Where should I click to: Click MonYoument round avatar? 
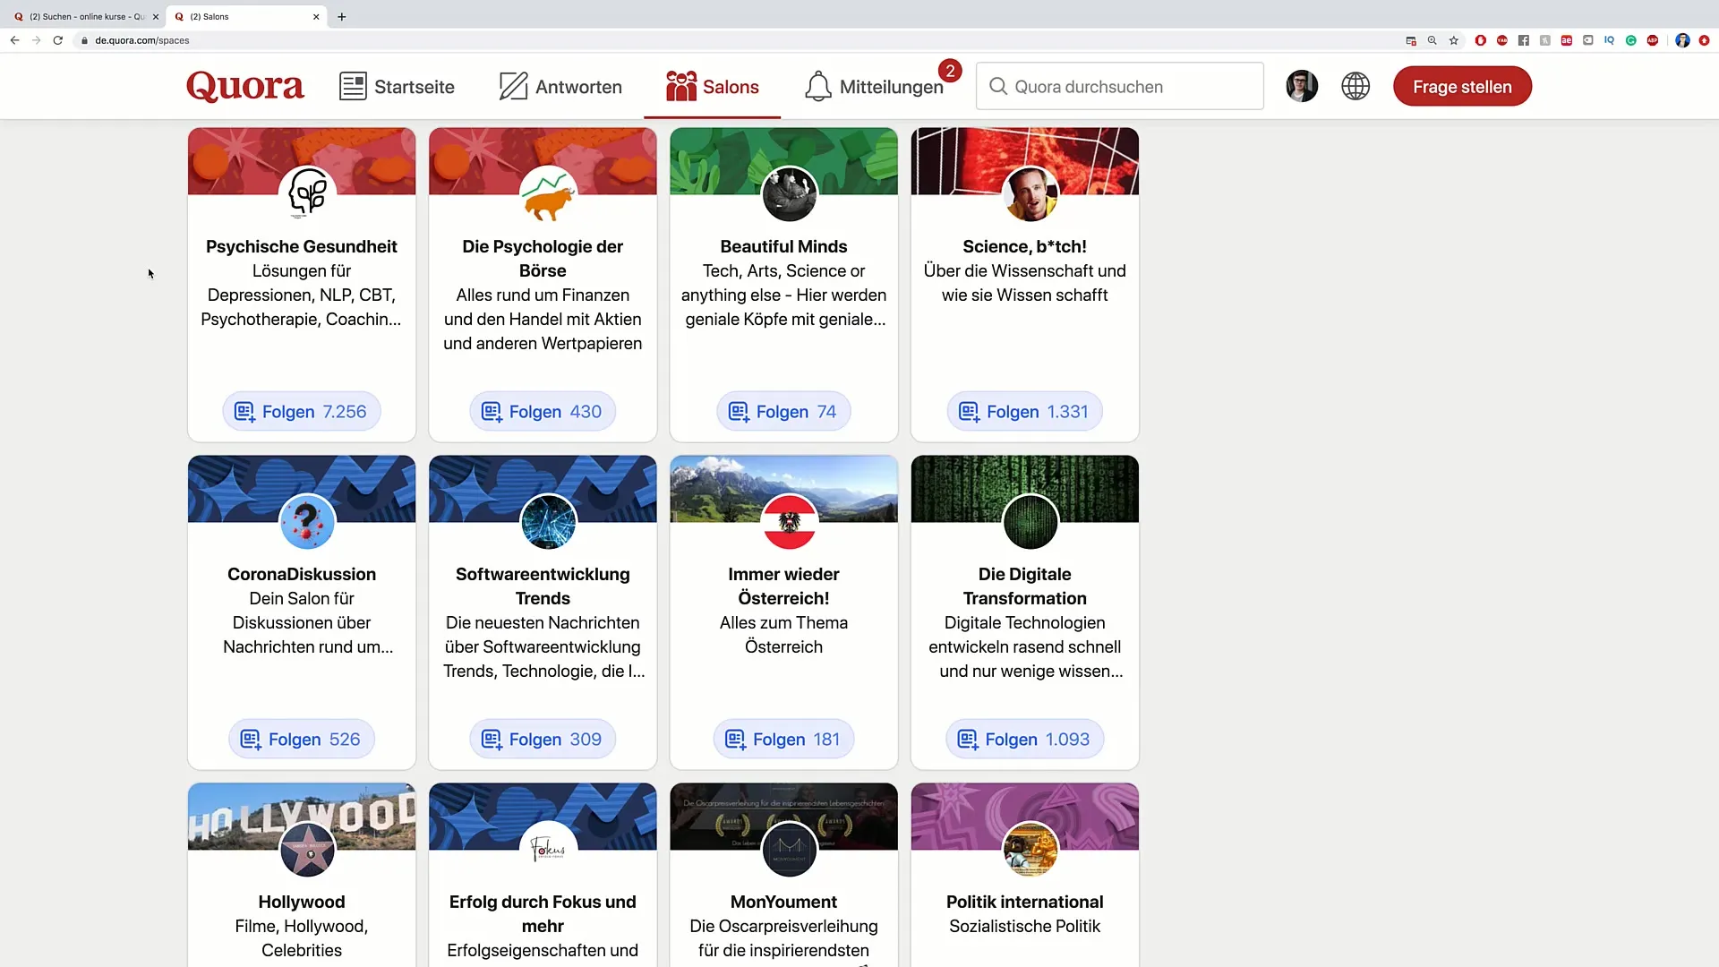(x=789, y=849)
